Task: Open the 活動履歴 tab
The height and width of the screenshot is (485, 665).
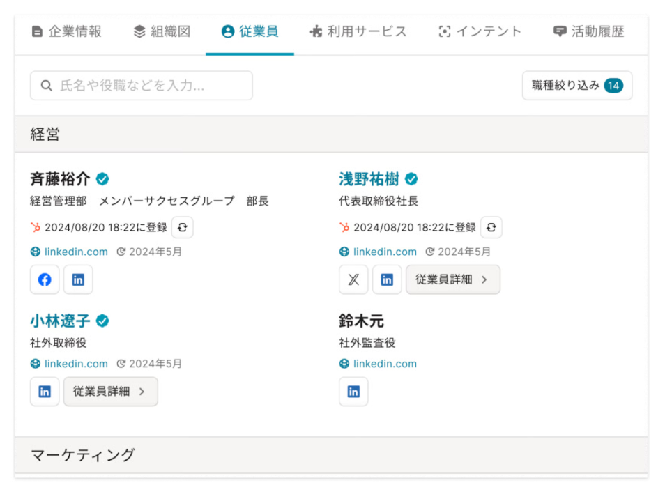Action: (590, 31)
